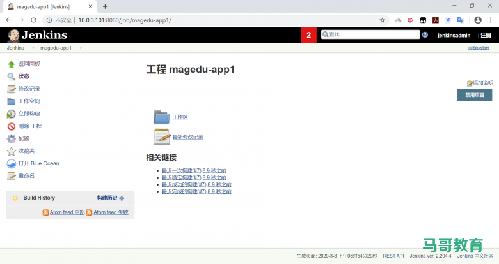The width and height of the screenshot is (499, 264).
Task: Select the magedu-app1 breadcrumb item
Action: (x=56, y=48)
